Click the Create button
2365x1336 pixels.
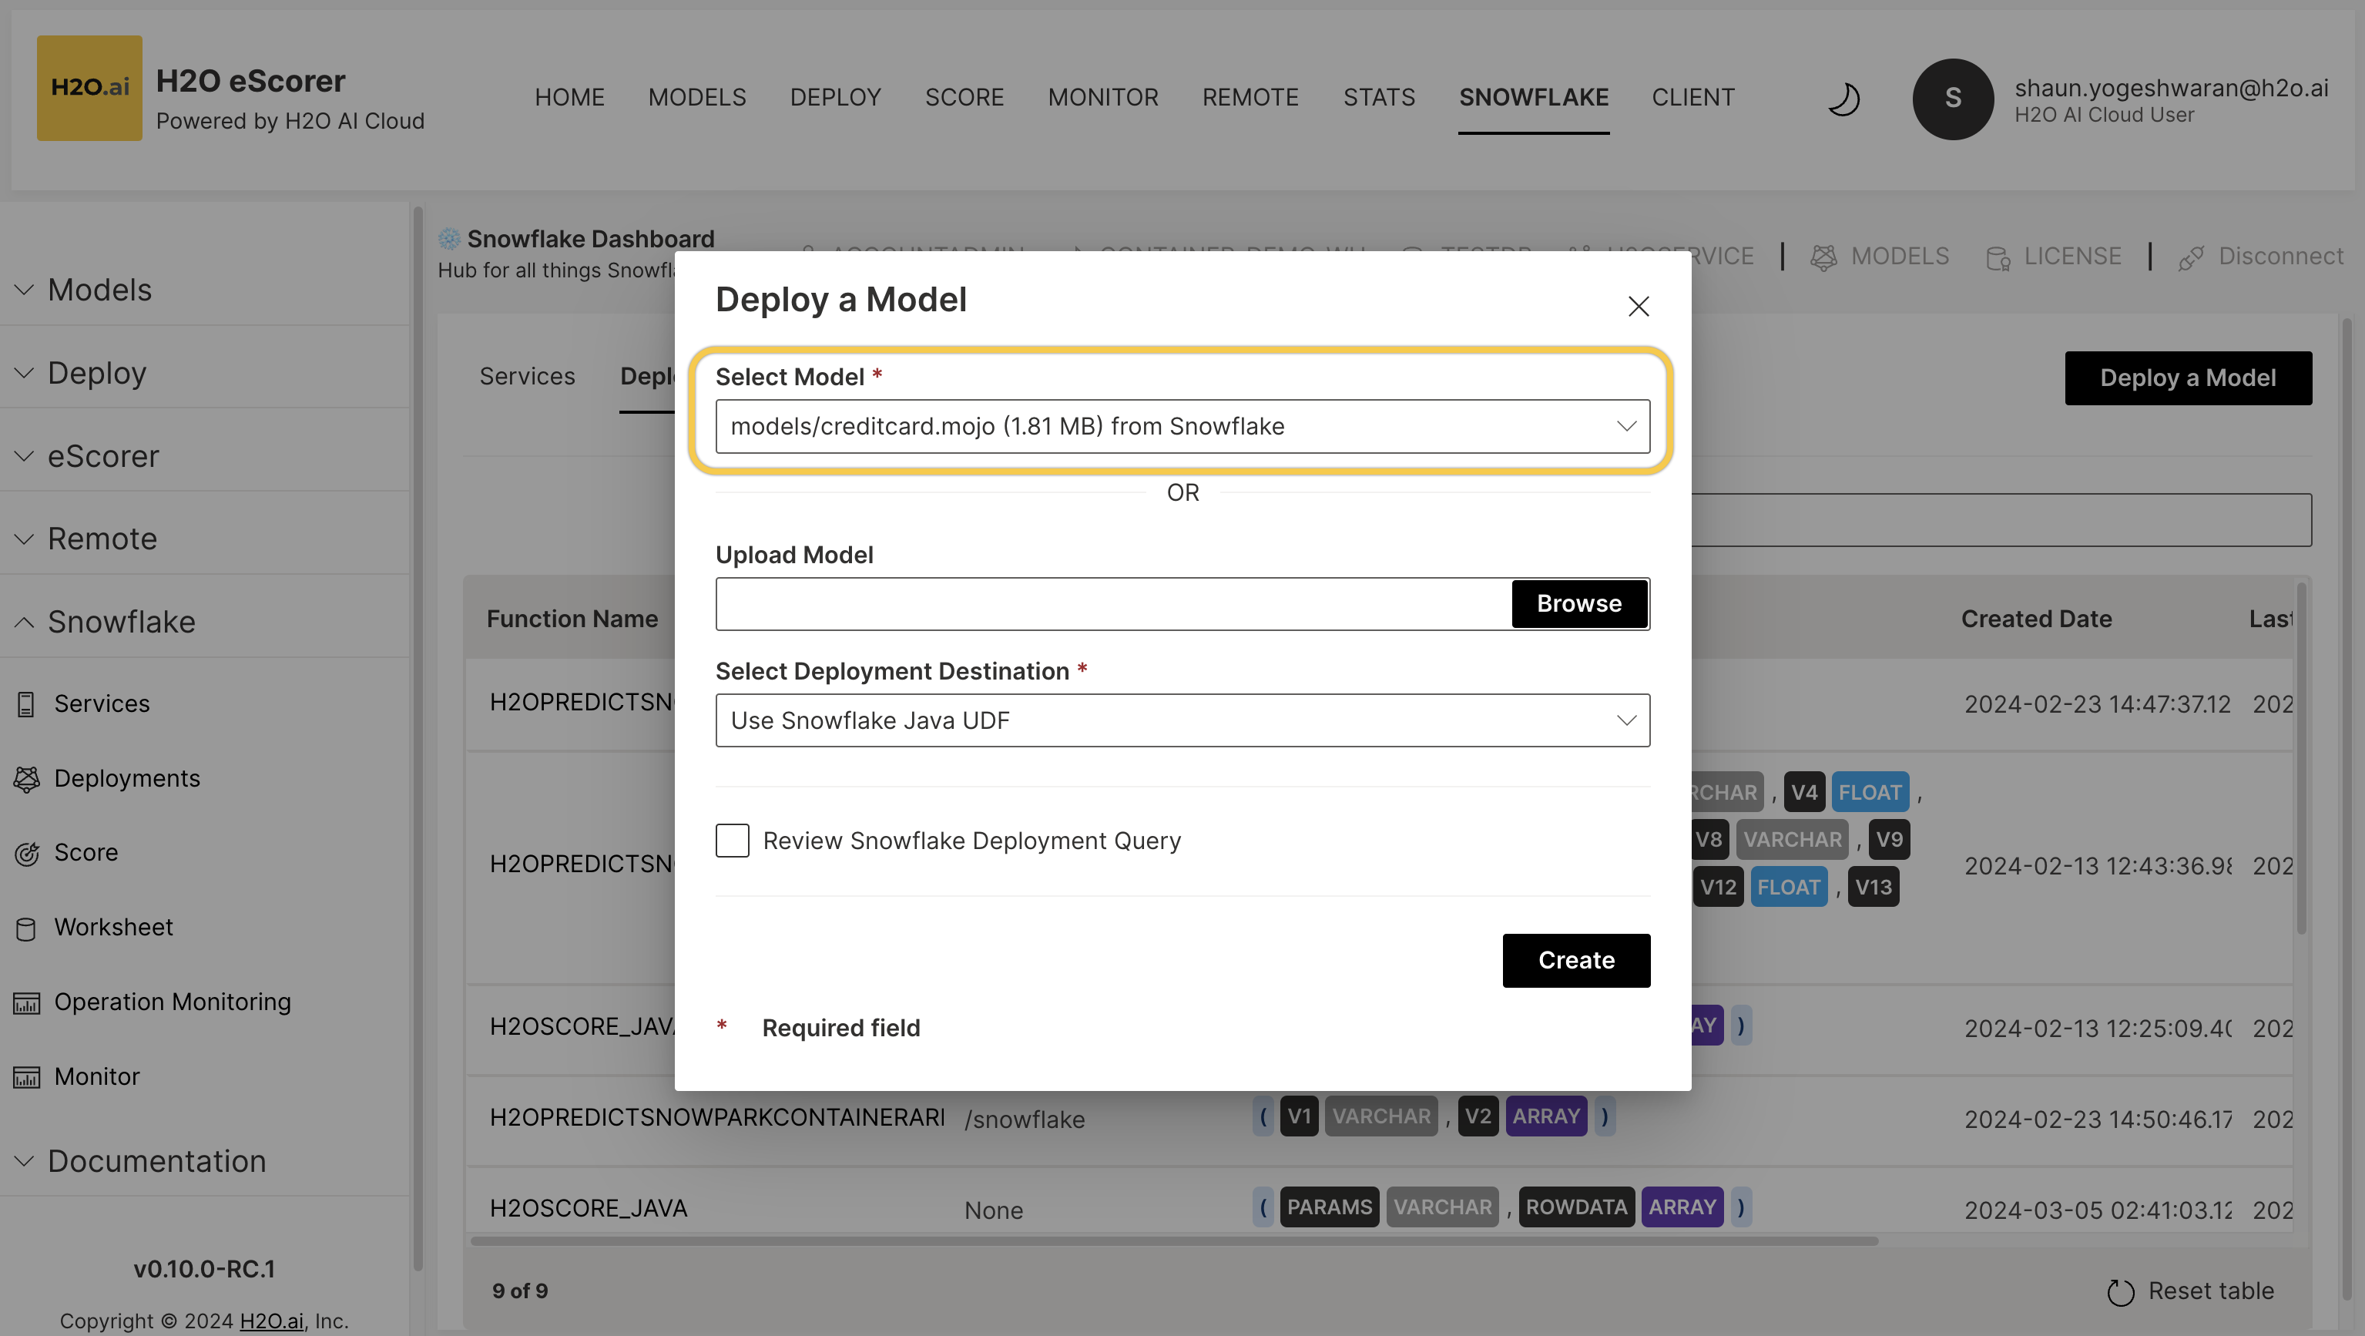pos(1575,961)
